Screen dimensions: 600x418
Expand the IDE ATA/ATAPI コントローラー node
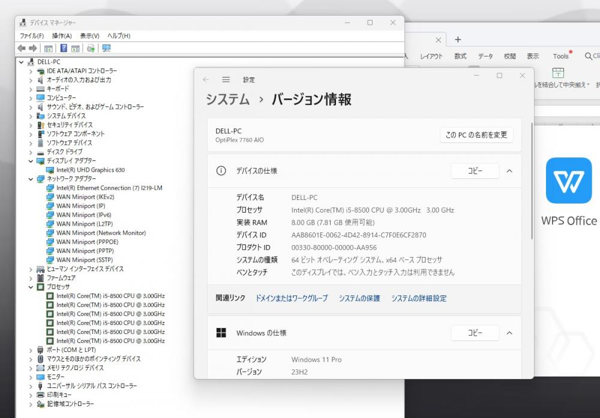pos(31,71)
